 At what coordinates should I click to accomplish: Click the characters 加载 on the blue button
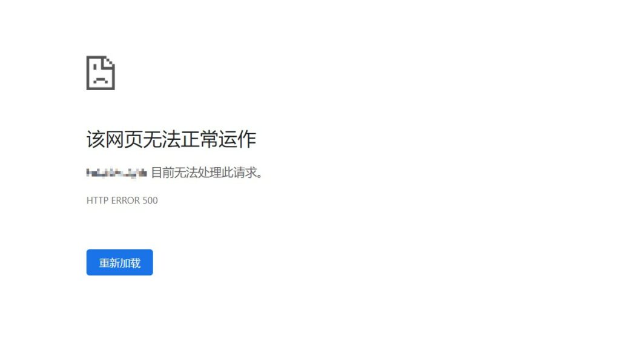pyautogui.click(x=130, y=263)
